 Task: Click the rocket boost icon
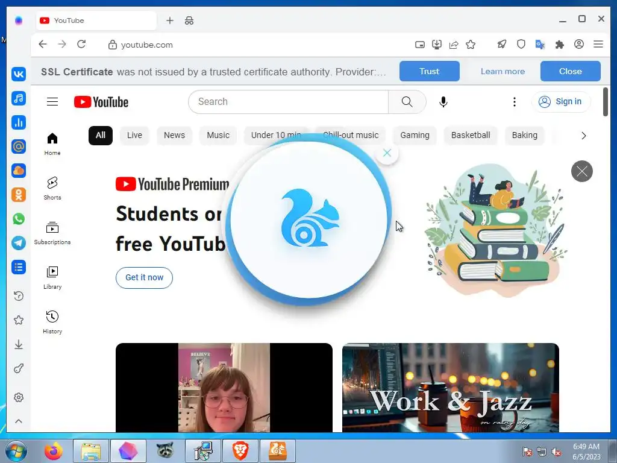click(502, 44)
